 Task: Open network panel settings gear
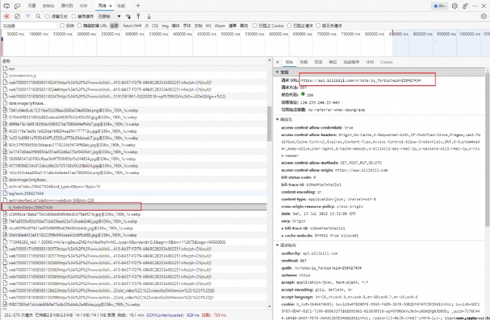[x=483, y=17]
